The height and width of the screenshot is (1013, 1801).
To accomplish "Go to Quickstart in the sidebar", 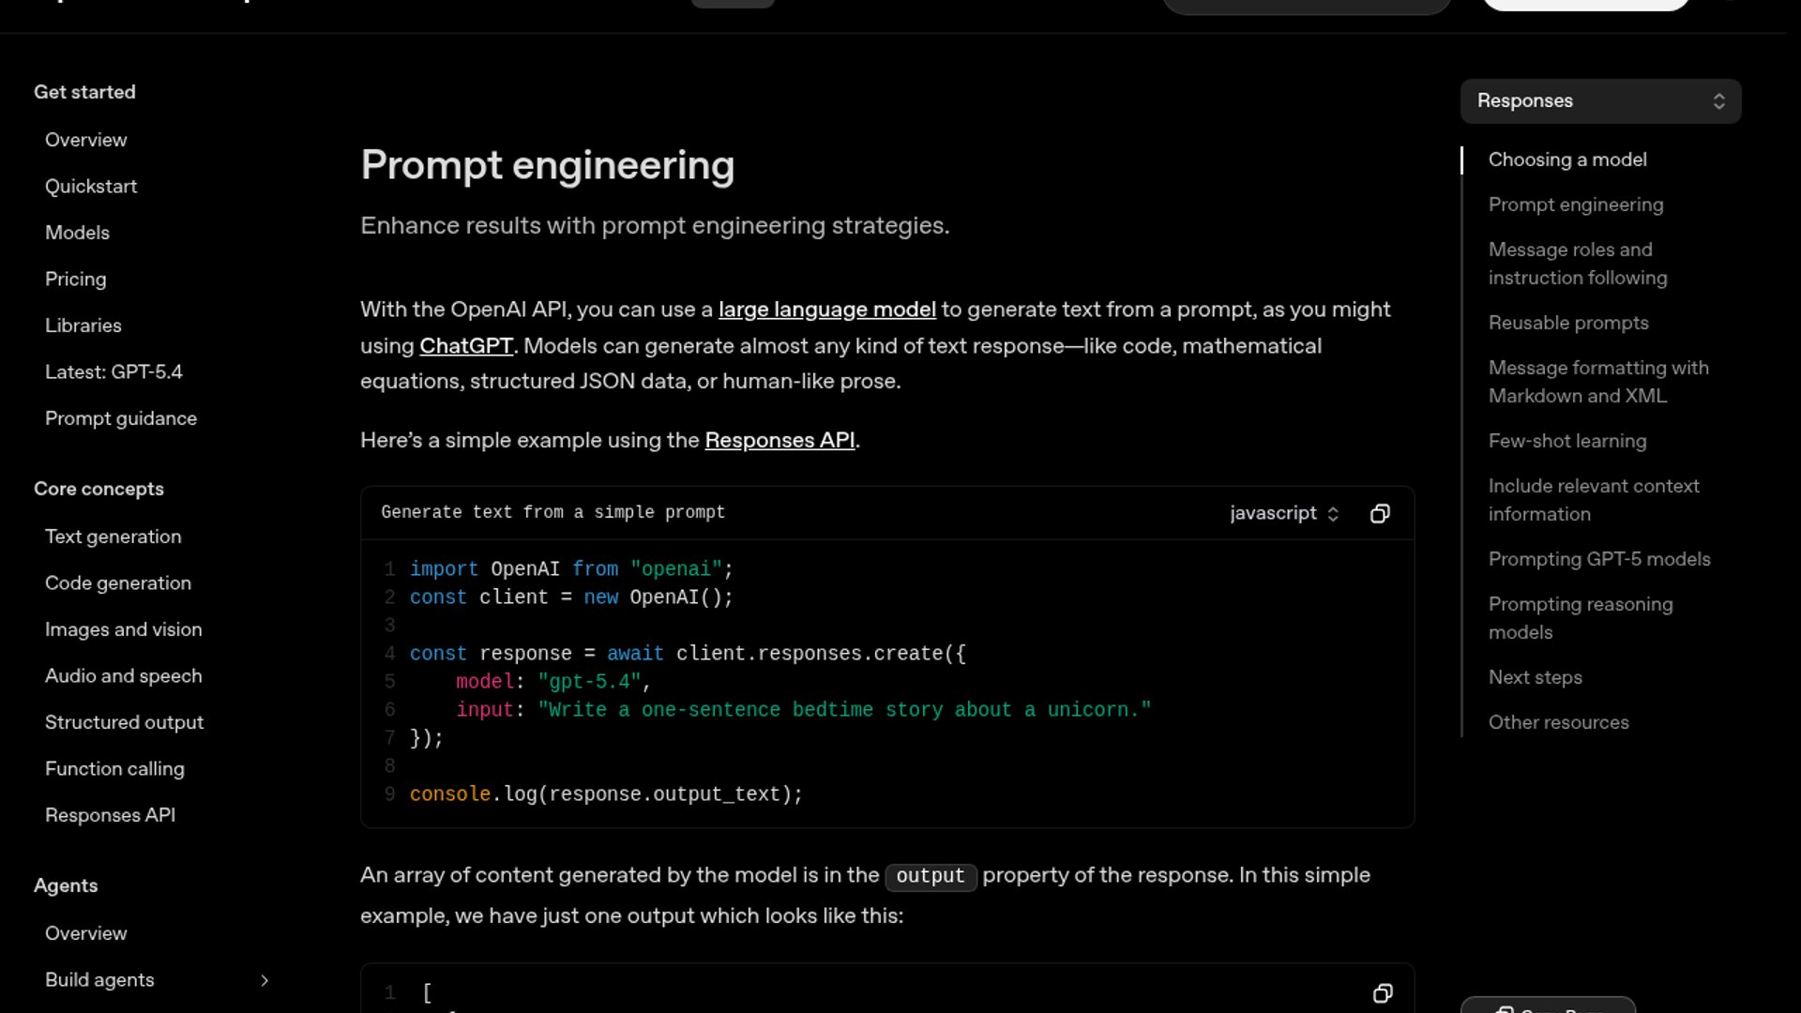I will (x=91, y=187).
